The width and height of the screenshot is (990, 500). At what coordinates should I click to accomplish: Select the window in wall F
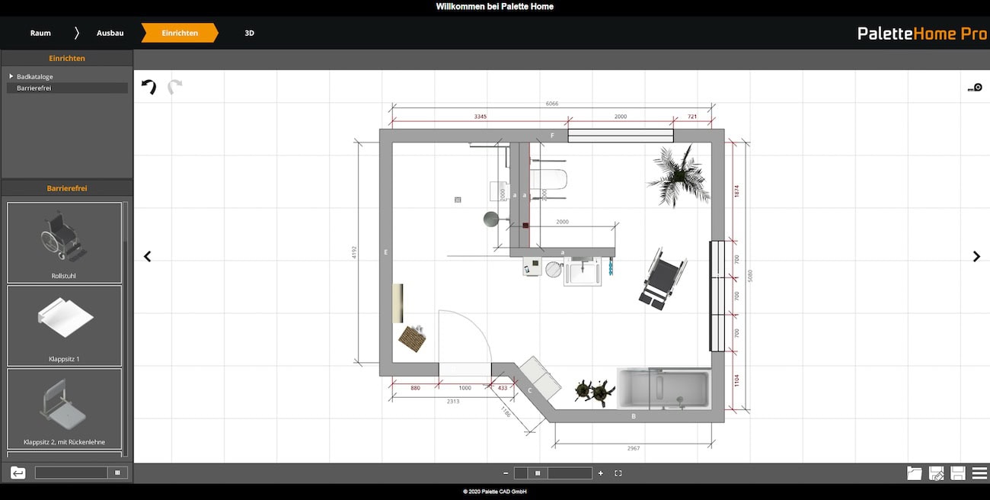tap(621, 136)
